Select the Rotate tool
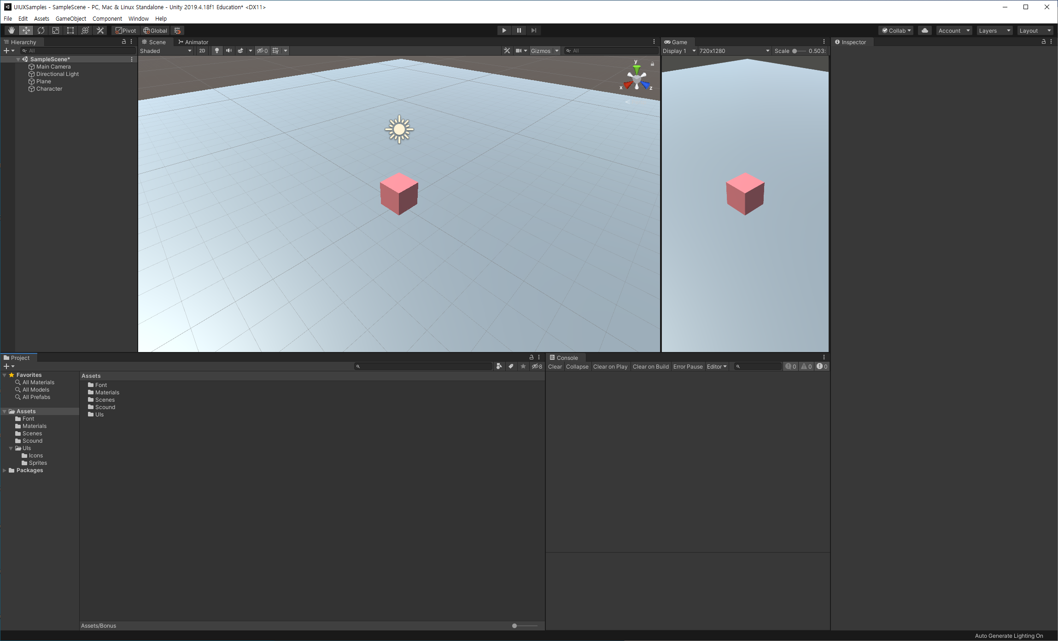Image resolution: width=1058 pixels, height=641 pixels. click(x=41, y=30)
